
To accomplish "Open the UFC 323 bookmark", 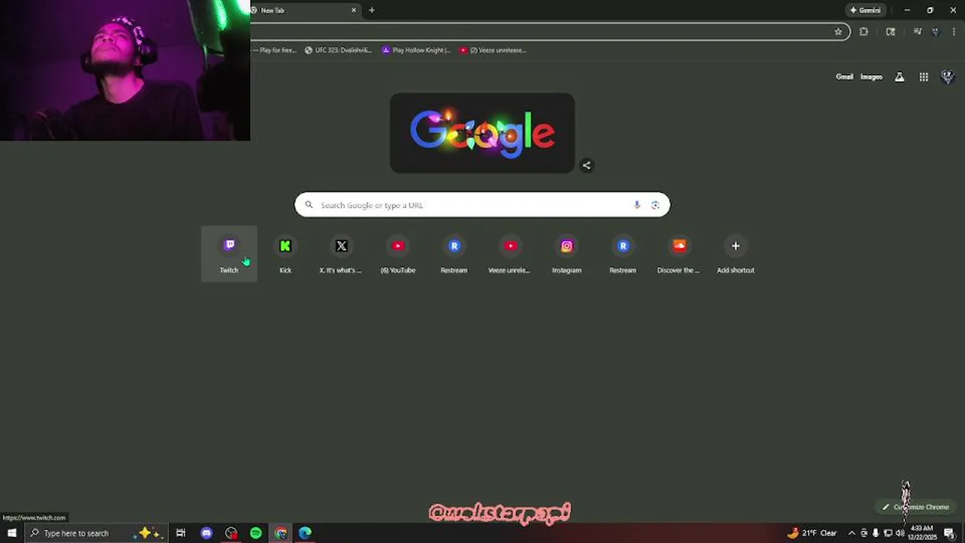I will click(x=339, y=51).
